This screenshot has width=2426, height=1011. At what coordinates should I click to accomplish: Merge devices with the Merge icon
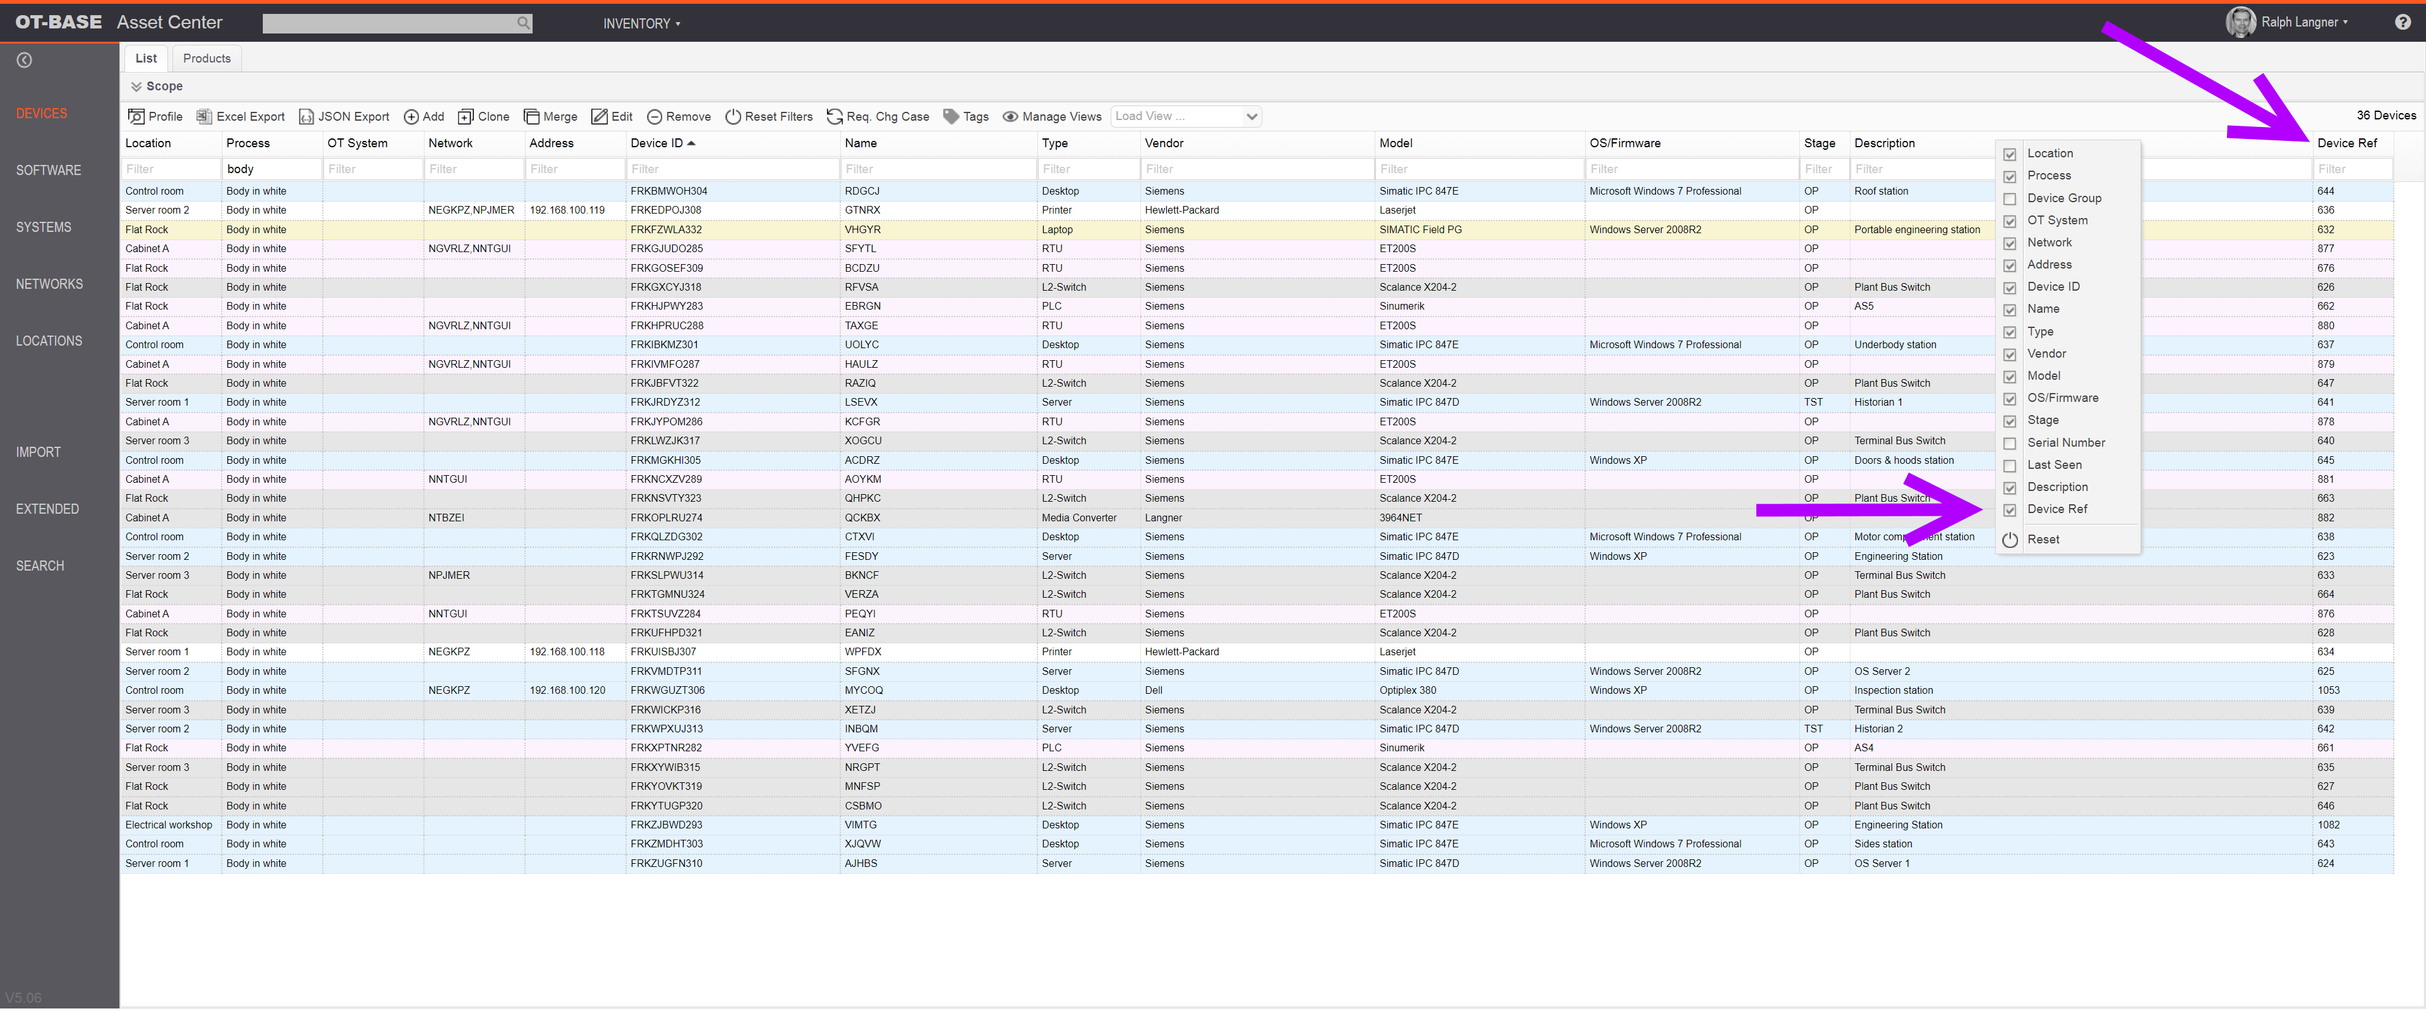point(531,117)
